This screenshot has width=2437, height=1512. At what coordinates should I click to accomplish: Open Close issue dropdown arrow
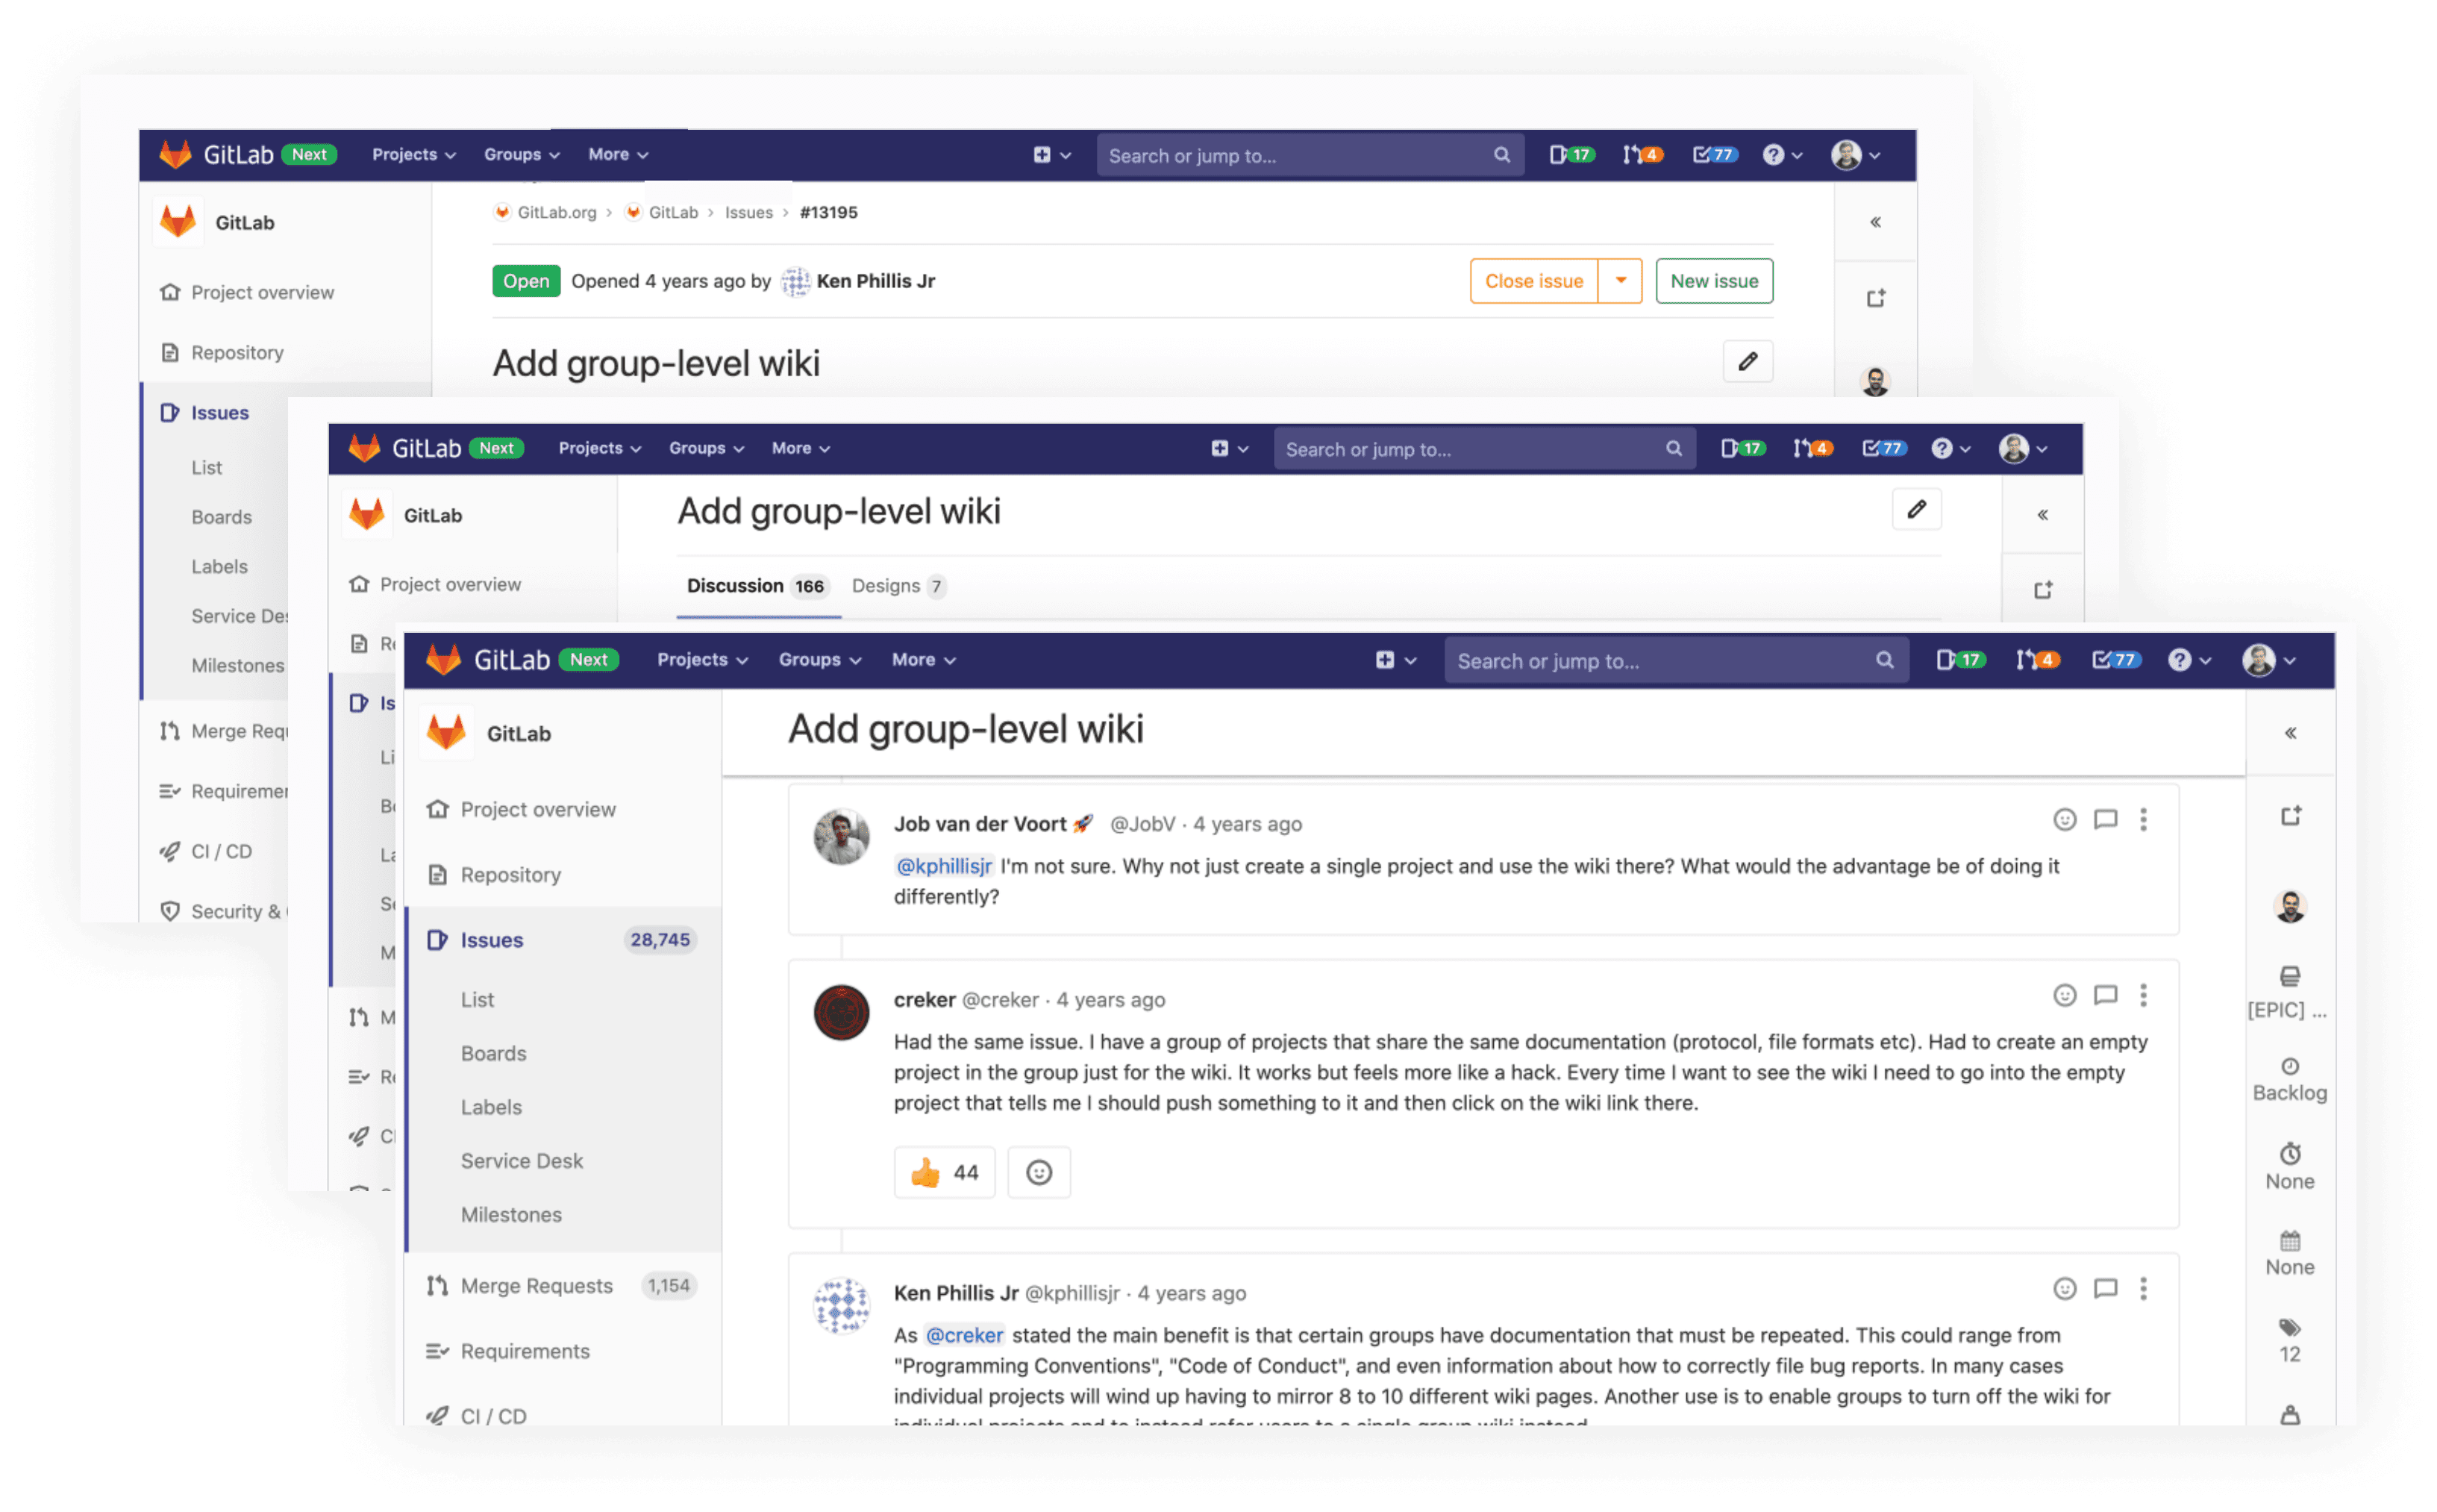click(1621, 281)
